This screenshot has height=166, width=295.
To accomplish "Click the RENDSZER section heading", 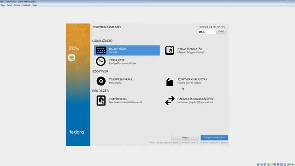I will tap(100, 91).
